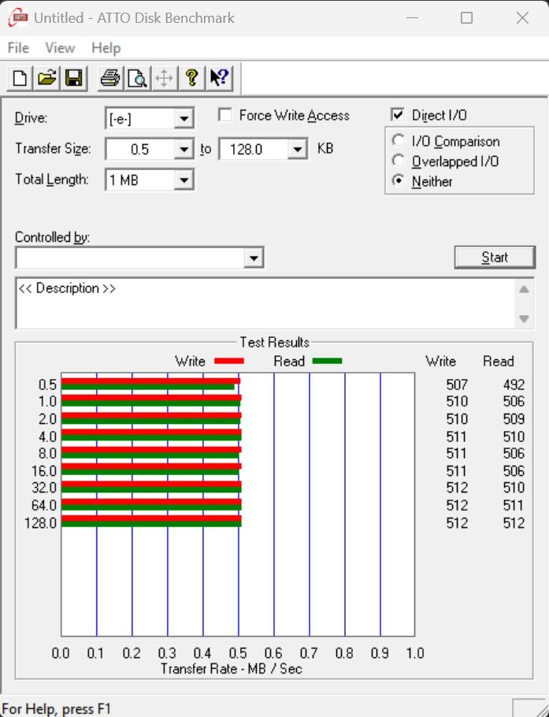Click the yellow question mark About icon
549x717 pixels.
(x=191, y=78)
